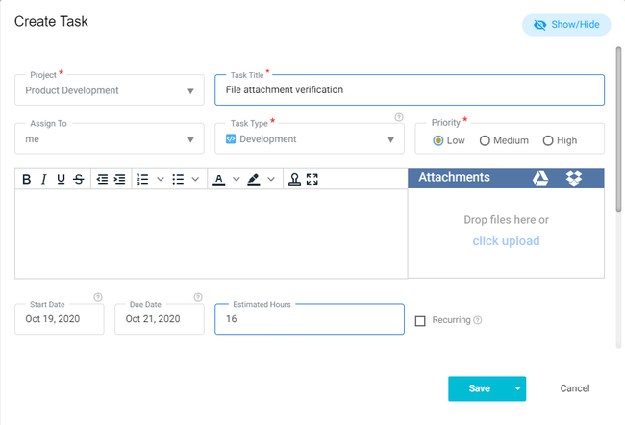The height and width of the screenshot is (425, 625).
Task: Select the High priority option
Action: tap(548, 140)
